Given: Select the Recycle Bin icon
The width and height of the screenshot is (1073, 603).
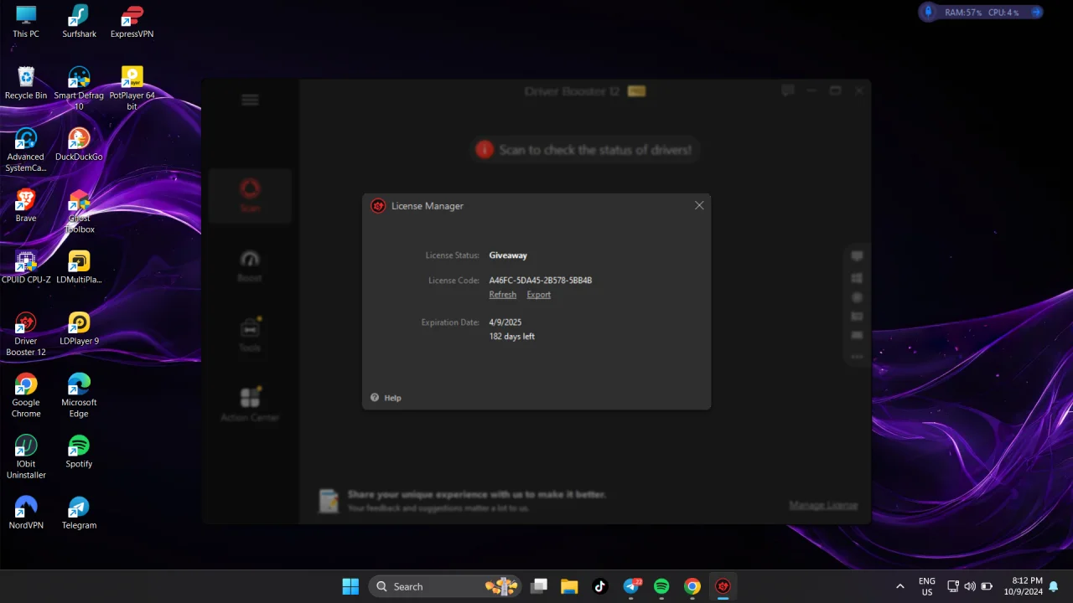Looking at the screenshot, I should pos(26,83).
